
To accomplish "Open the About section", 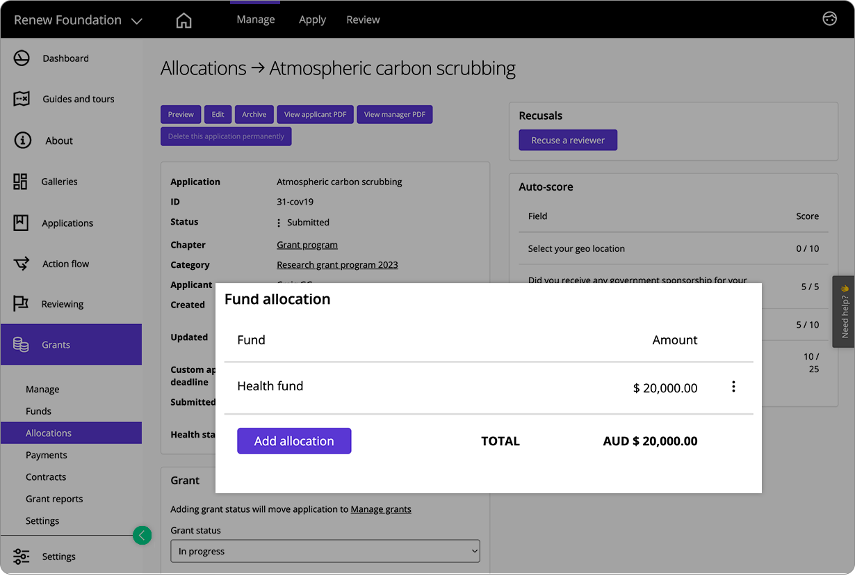I will pos(59,141).
